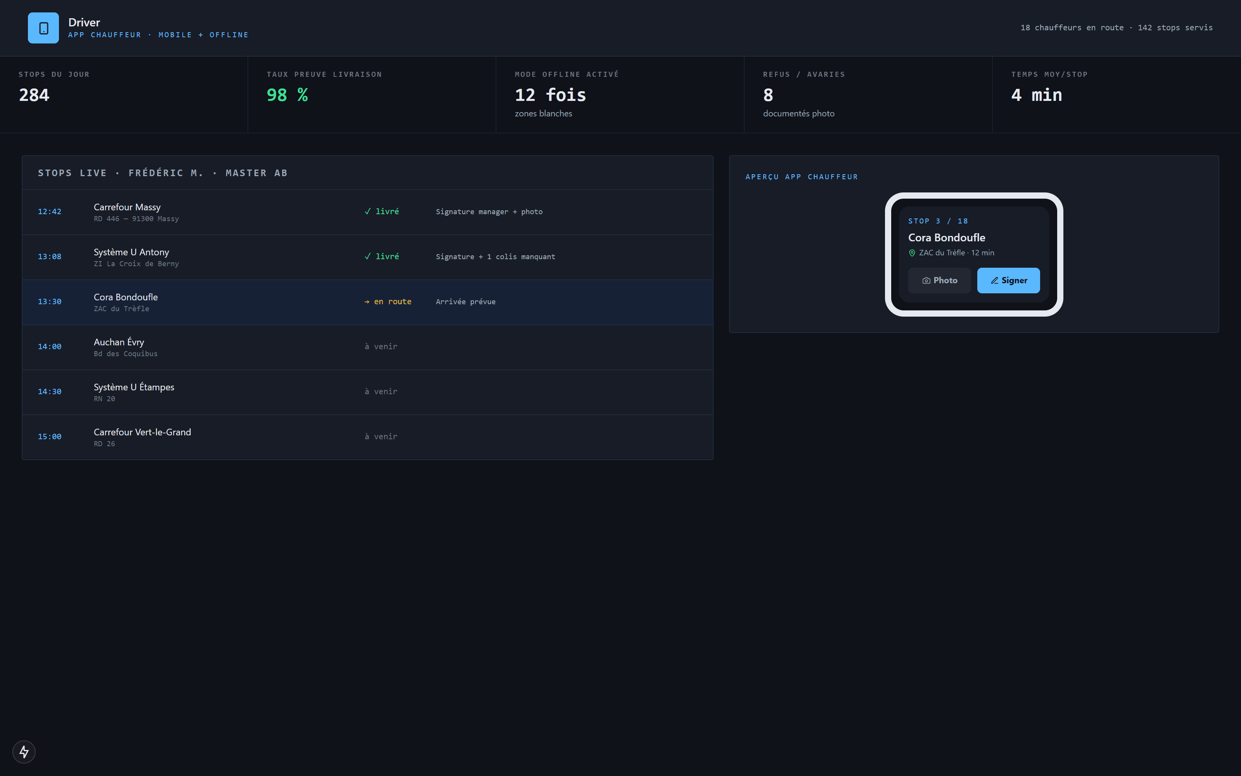Image resolution: width=1241 pixels, height=776 pixels.
Task: Click the 'RN 20' address
Action: (105, 399)
